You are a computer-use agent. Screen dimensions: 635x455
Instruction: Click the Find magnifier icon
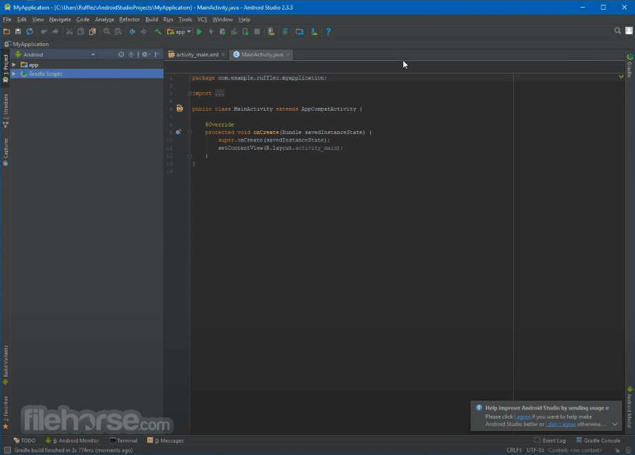tap(107, 32)
